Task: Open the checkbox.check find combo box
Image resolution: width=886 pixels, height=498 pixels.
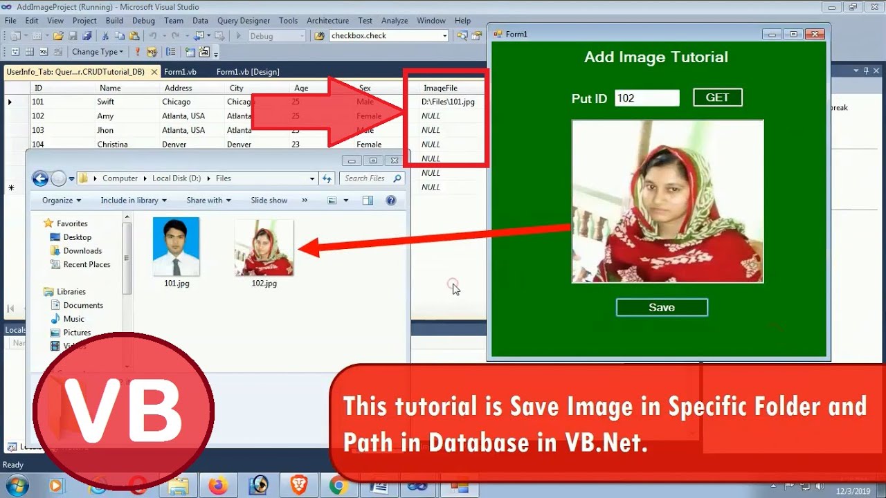Action: click(389, 35)
